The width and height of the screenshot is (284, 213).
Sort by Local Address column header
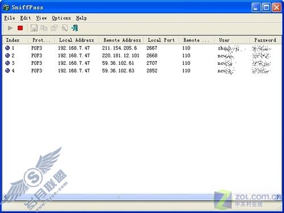pos(77,40)
